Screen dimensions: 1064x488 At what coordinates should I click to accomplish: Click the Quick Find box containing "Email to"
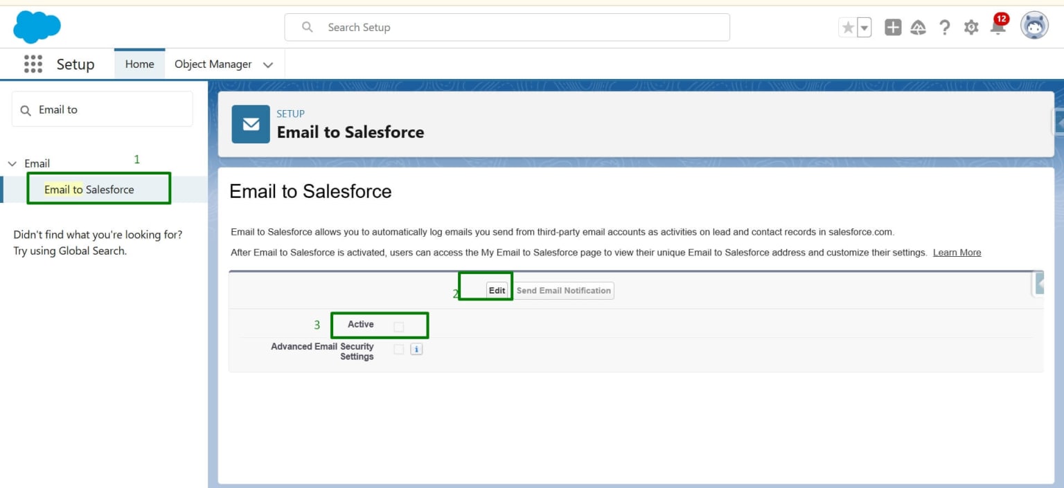click(103, 109)
